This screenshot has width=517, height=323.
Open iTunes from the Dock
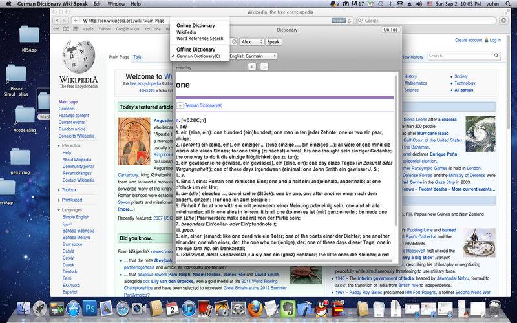click(x=189, y=309)
